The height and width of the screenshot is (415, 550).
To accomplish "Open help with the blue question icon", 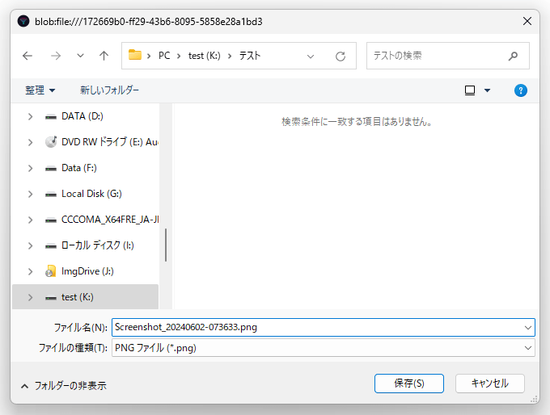I will [x=521, y=90].
